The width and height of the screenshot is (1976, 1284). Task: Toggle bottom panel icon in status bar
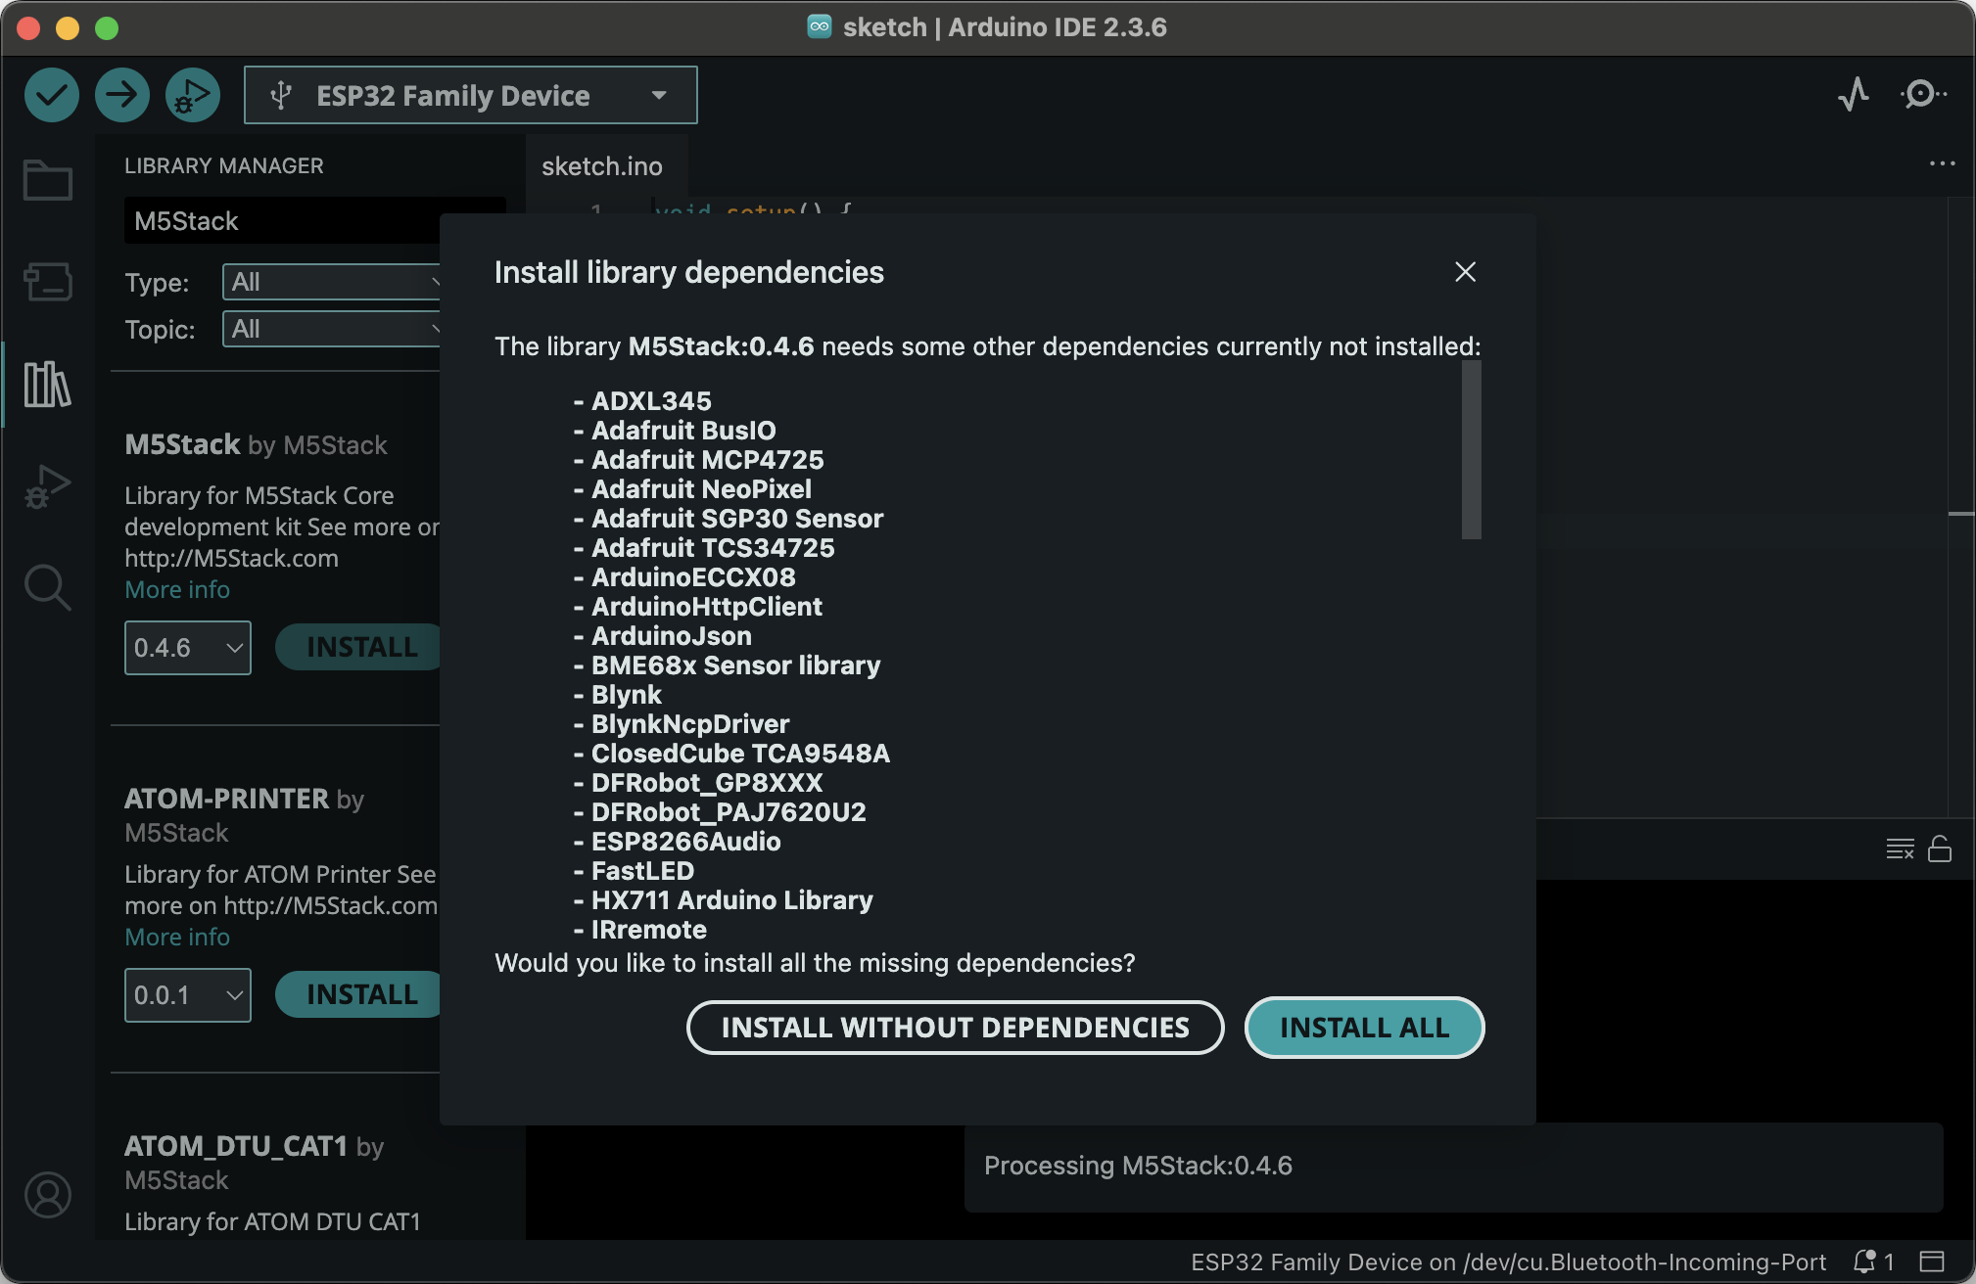tap(1931, 1261)
